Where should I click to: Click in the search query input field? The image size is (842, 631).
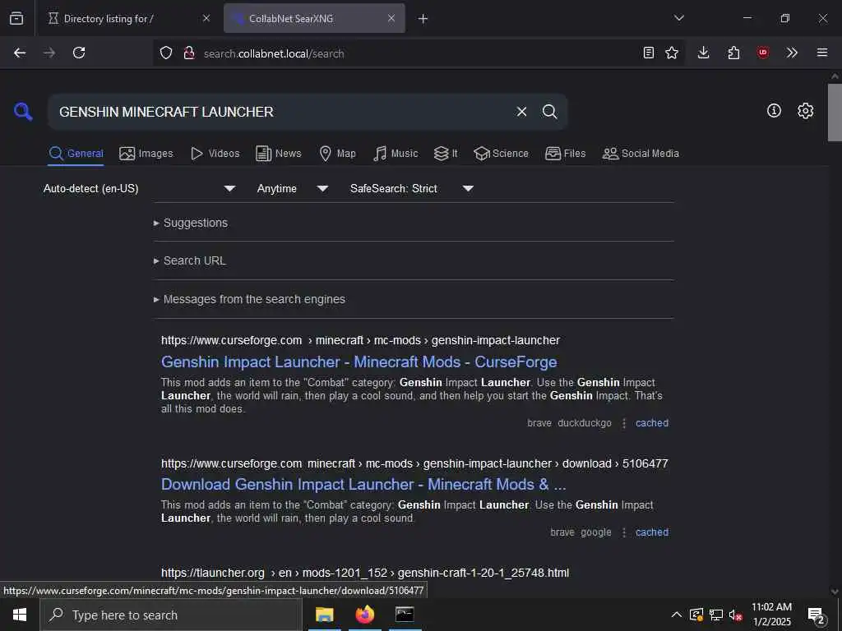pyautogui.click(x=282, y=112)
